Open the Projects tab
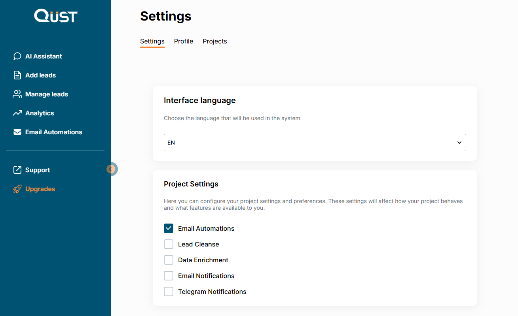The height and width of the screenshot is (316, 518). [214, 41]
